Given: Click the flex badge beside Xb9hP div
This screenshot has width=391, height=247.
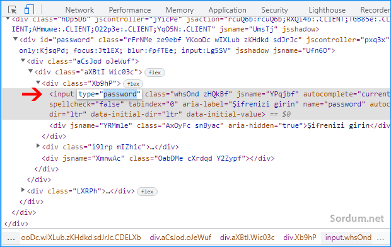Looking at the screenshot, I should click(133, 84).
